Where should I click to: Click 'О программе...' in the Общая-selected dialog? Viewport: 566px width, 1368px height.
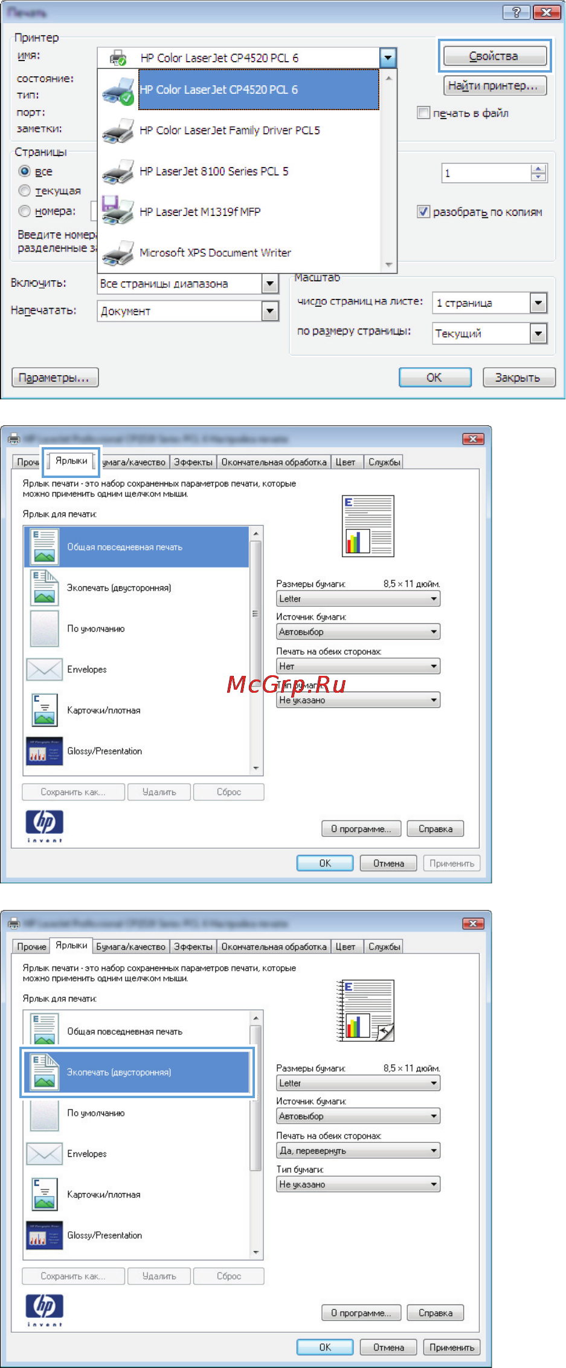[361, 829]
